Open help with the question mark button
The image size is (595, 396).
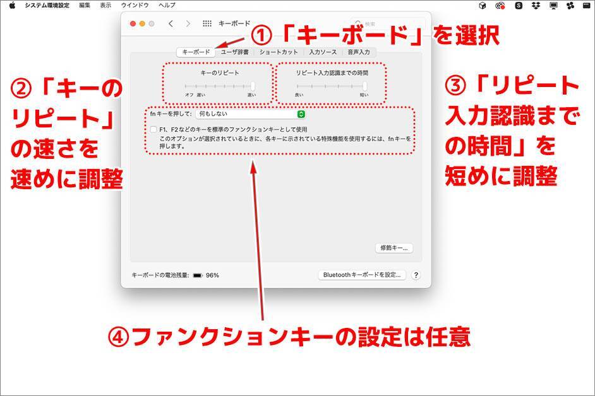tap(416, 275)
